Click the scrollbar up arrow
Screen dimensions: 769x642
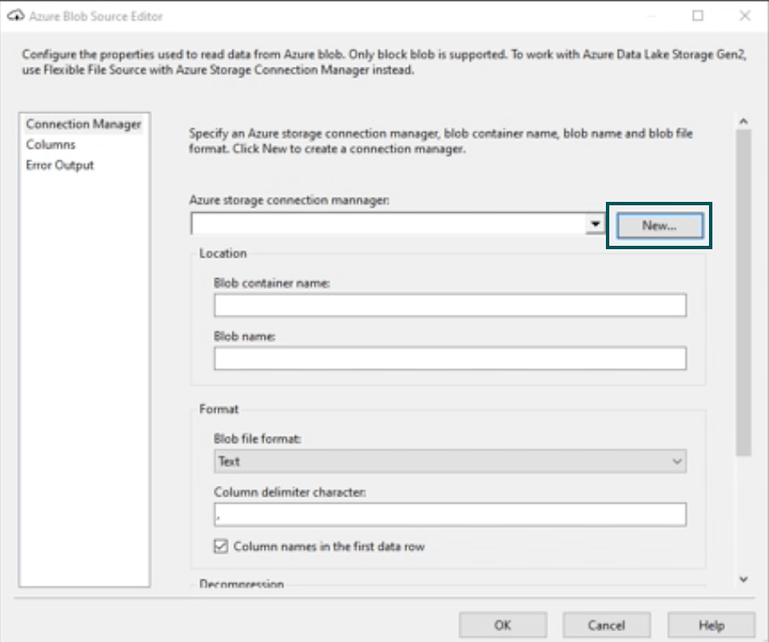point(744,121)
